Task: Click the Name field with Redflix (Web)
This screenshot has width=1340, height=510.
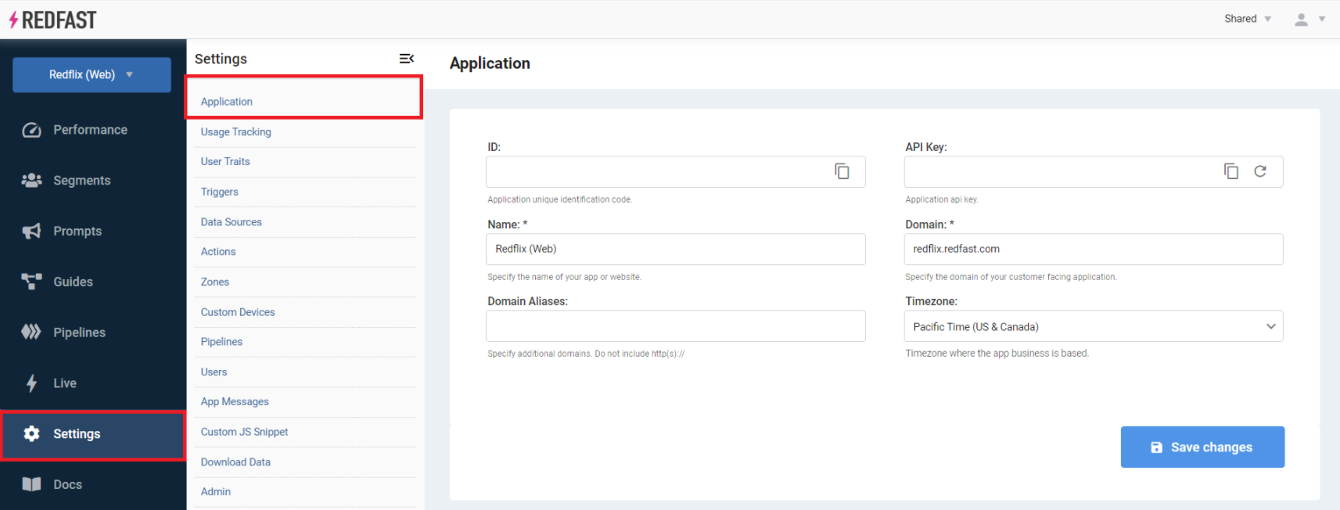Action: [676, 249]
